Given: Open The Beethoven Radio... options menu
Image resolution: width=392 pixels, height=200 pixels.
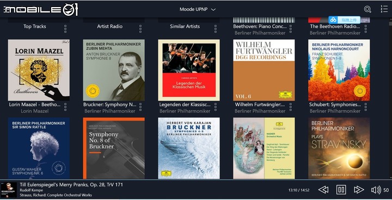Looking at the screenshot, I should click(365, 29).
